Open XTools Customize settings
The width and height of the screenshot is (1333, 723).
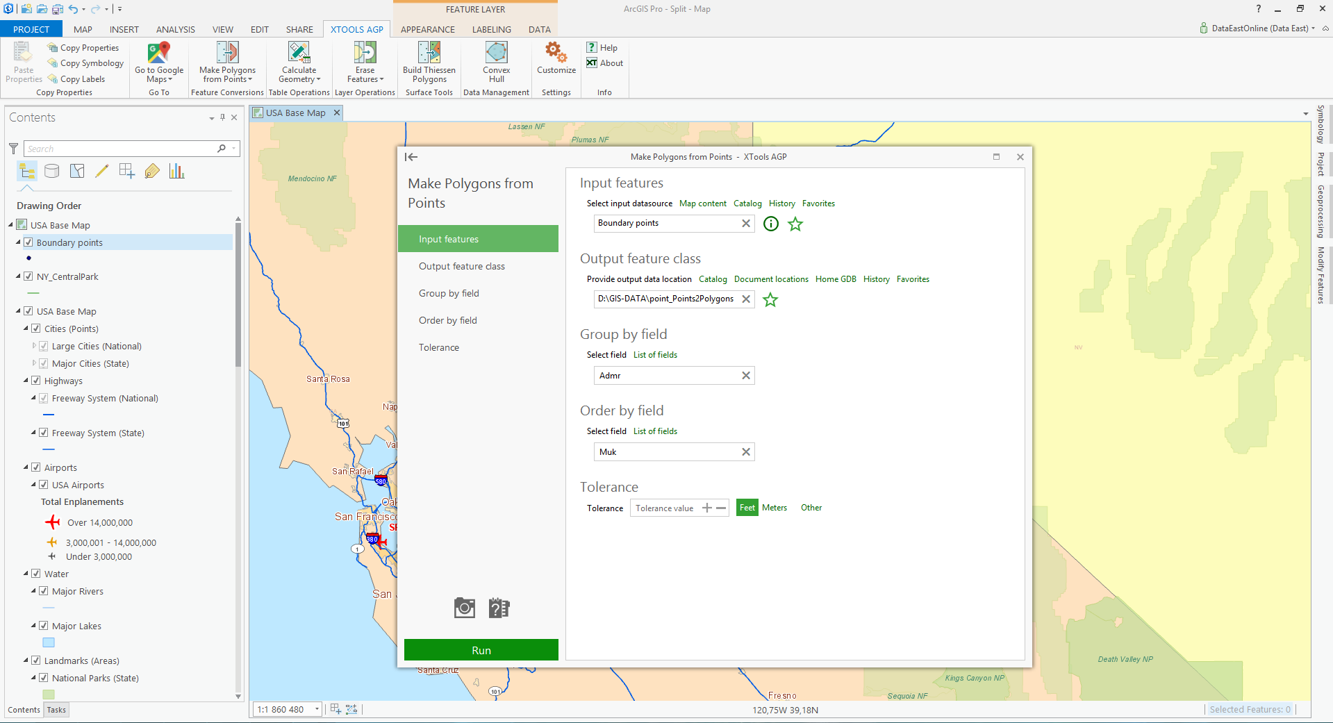click(x=556, y=58)
